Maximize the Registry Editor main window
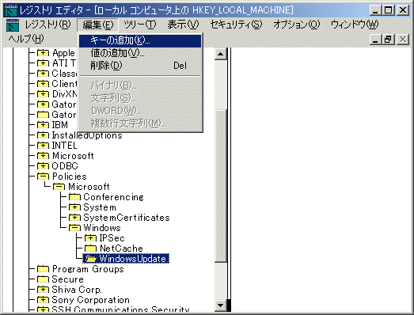This screenshot has width=414, height=315. pos(389,10)
